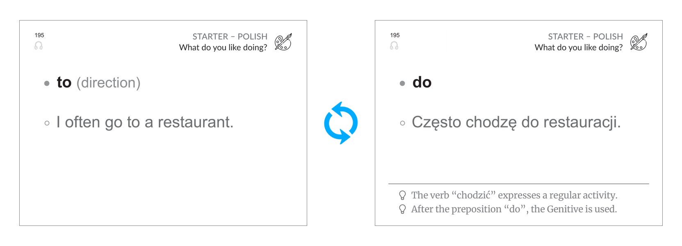This screenshot has width=682, height=246.
Task: Click "What do you like doing?" on the right card
Action: click(x=579, y=48)
